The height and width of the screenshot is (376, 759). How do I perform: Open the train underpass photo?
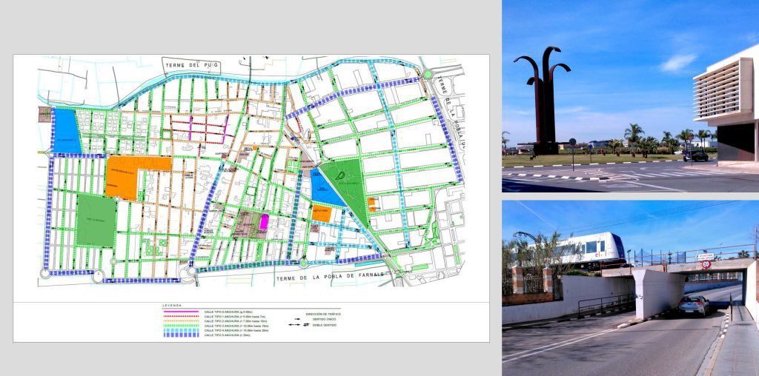pyautogui.click(x=630, y=287)
